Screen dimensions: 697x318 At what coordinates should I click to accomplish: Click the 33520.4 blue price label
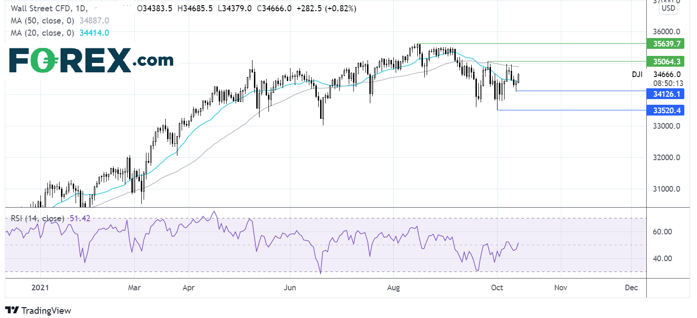[x=665, y=110]
